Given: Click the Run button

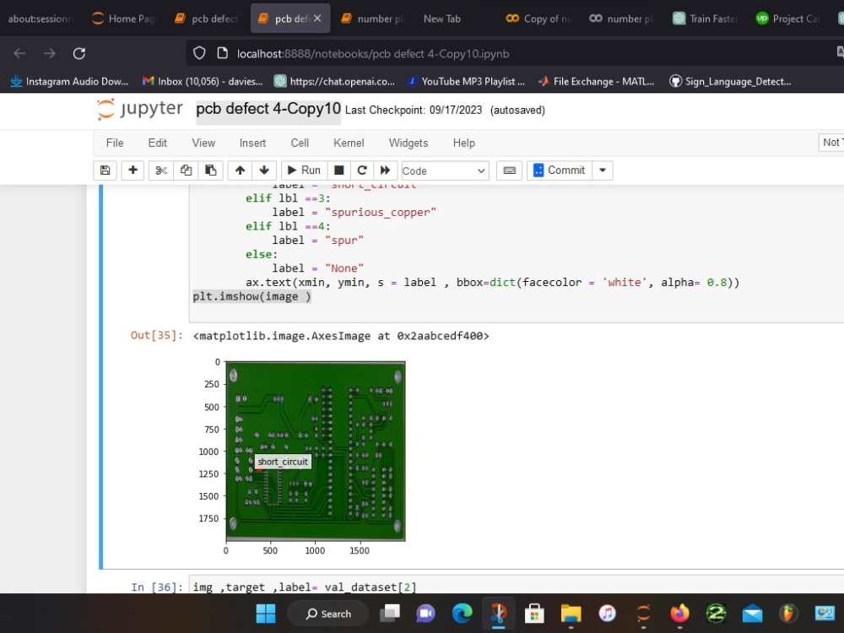Looking at the screenshot, I should (x=304, y=170).
